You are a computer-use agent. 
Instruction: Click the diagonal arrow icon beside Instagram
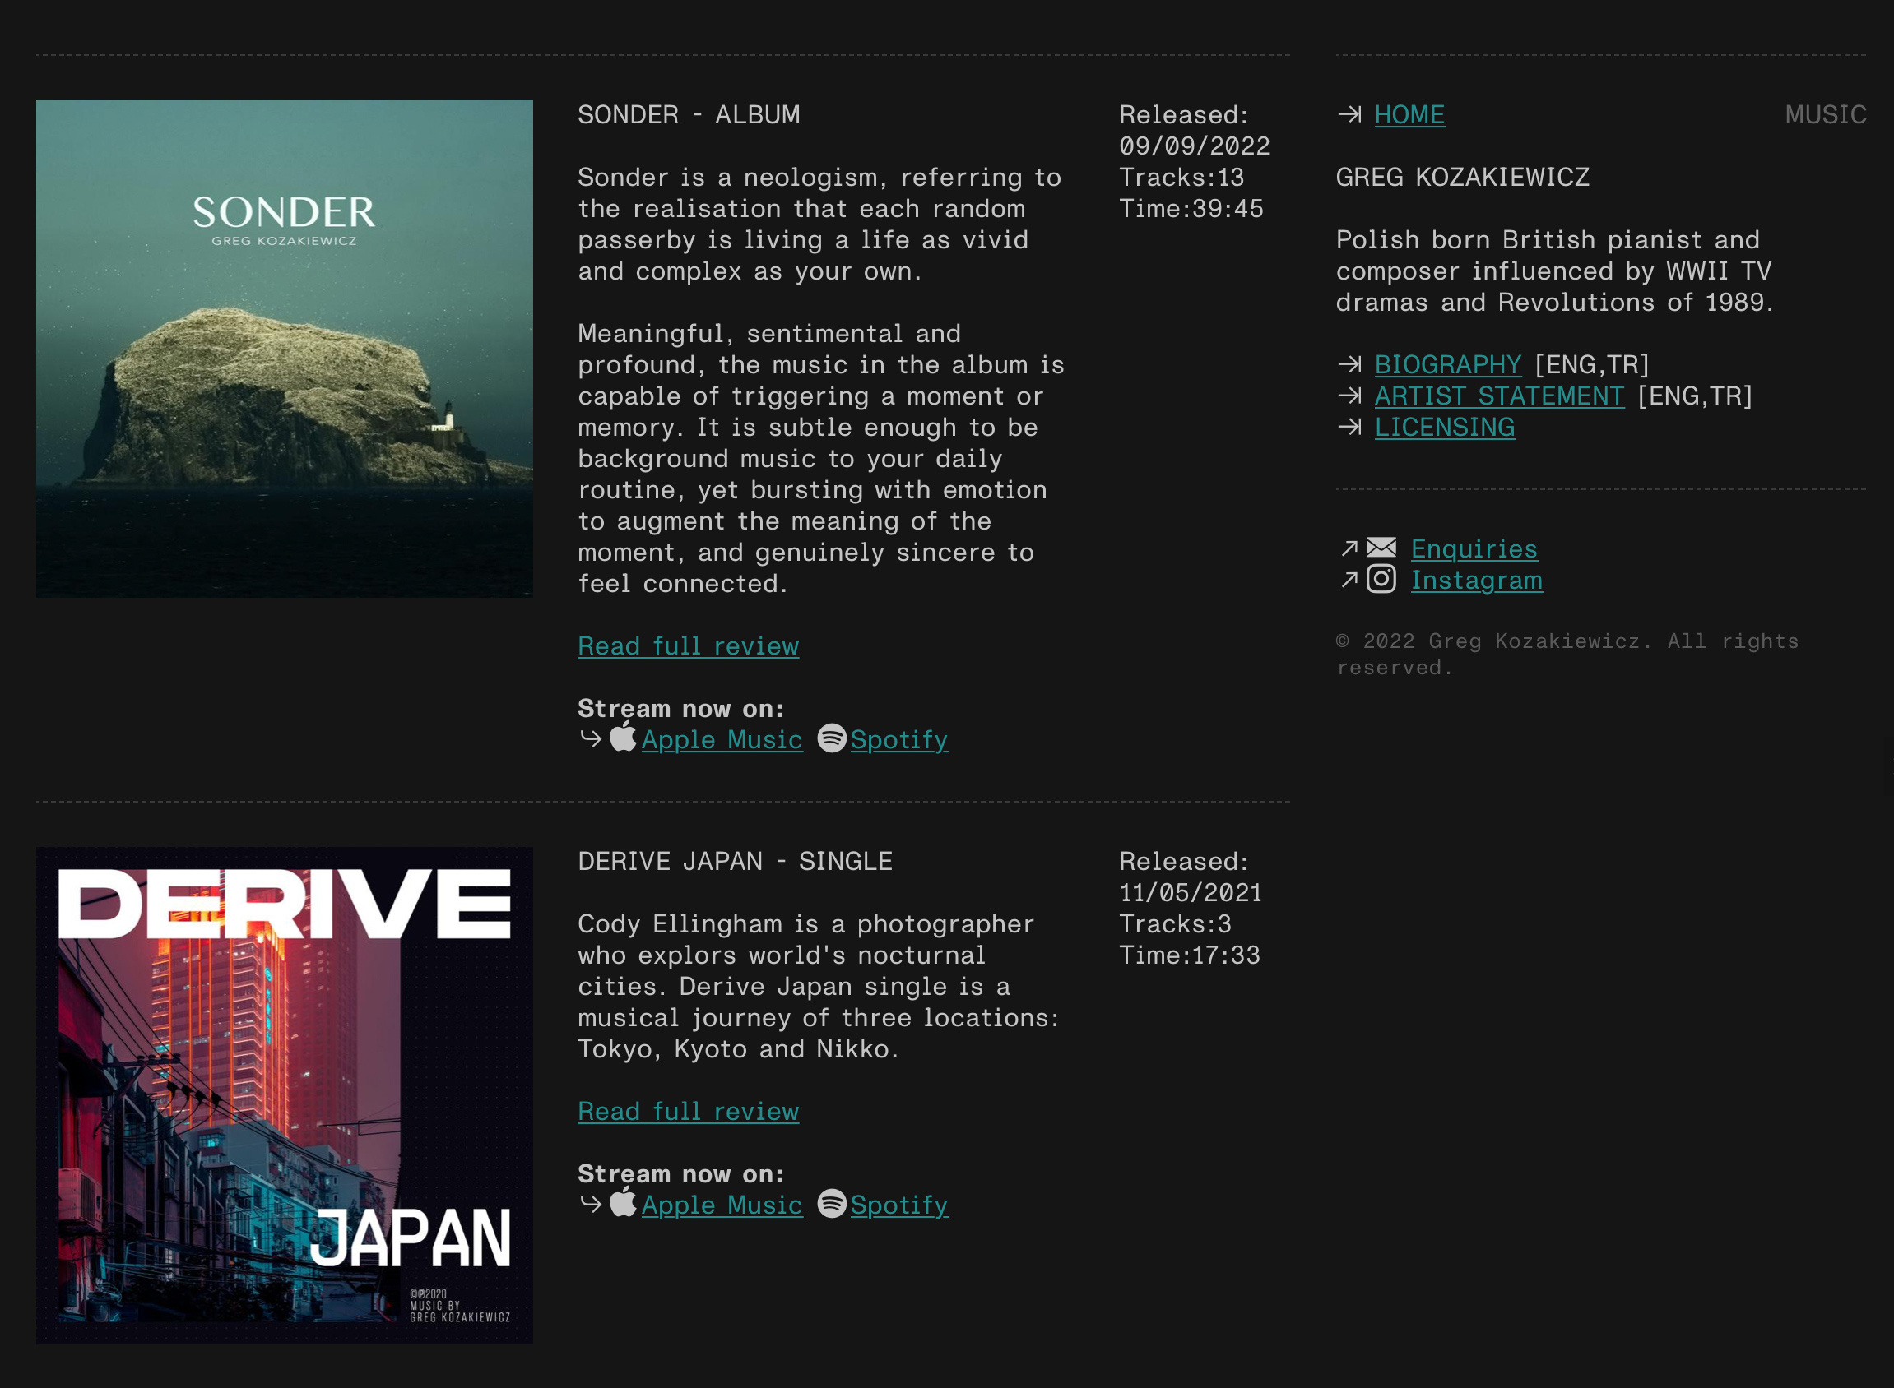[x=1349, y=580]
